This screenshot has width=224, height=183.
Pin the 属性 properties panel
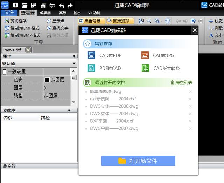(74, 56)
